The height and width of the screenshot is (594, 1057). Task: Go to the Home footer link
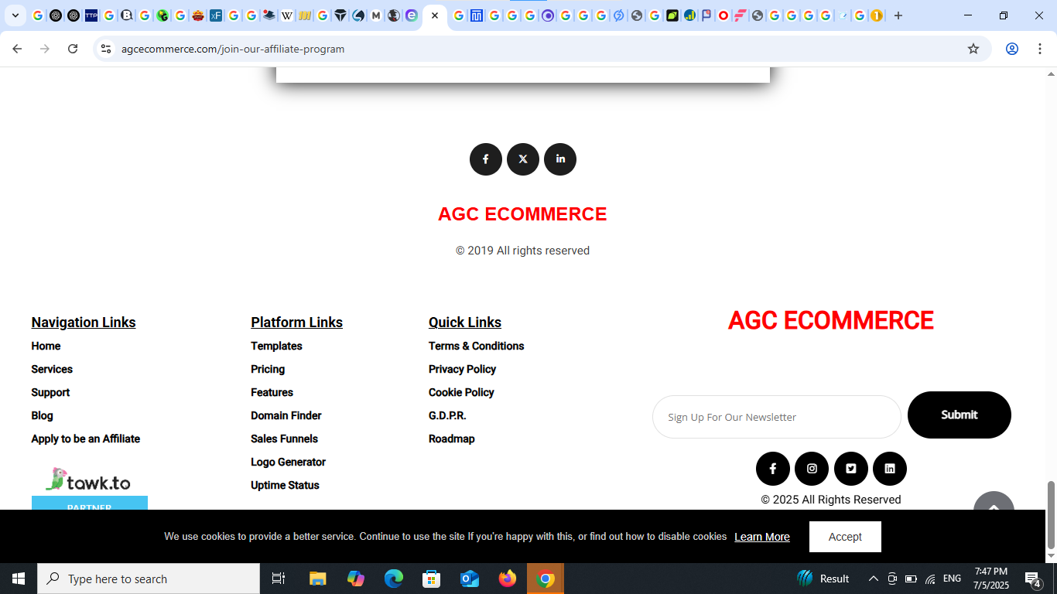click(46, 346)
